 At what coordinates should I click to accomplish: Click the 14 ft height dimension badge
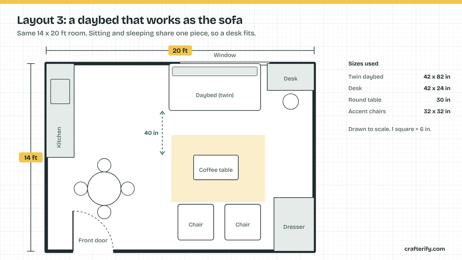coord(31,158)
